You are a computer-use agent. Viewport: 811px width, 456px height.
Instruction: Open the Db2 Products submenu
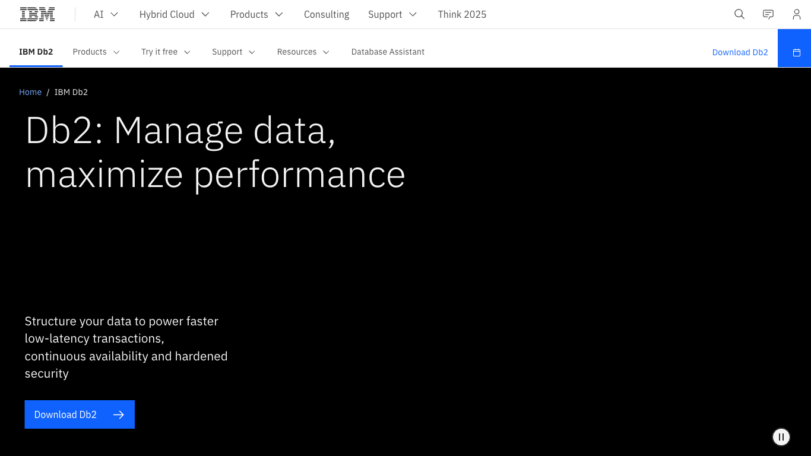(x=96, y=52)
